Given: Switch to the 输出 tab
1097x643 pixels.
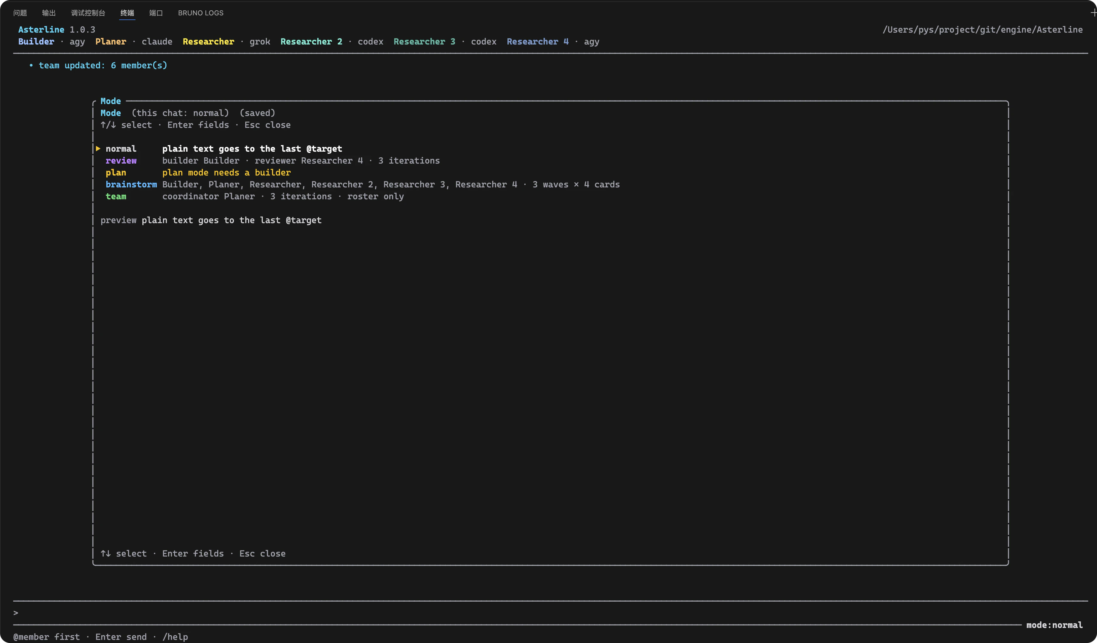Looking at the screenshot, I should (49, 13).
